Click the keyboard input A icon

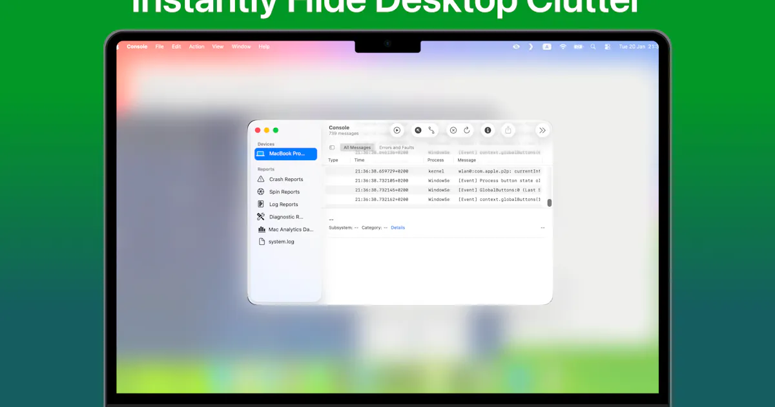point(547,47)
